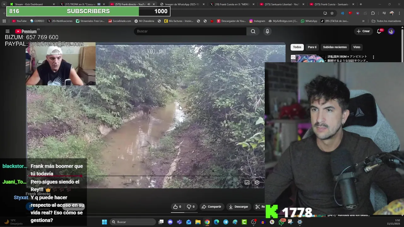Image resolution: width=404 pixels, height=227 pixels.
Task: Open the Todos los marcadores folder
Action: pos(386,21)
